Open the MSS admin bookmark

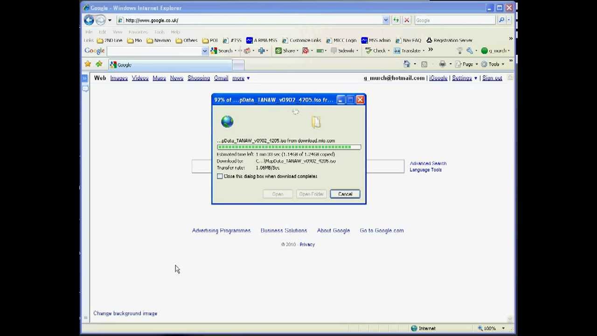[376, 40]
